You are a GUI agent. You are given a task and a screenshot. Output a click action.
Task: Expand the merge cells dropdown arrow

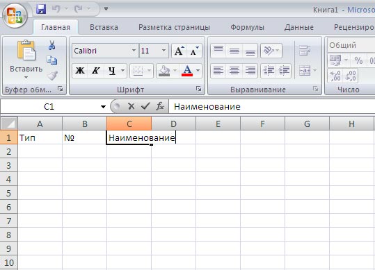pyautogui.click(x=315, y=70)
